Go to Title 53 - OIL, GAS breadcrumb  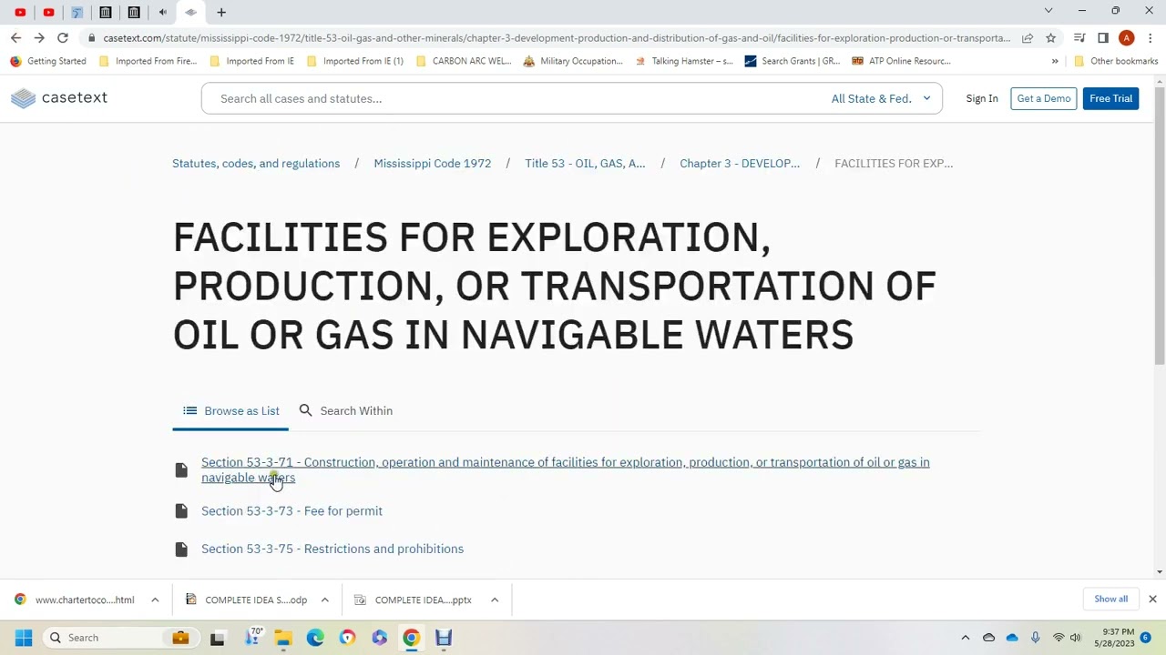click(x=585, y=164)
